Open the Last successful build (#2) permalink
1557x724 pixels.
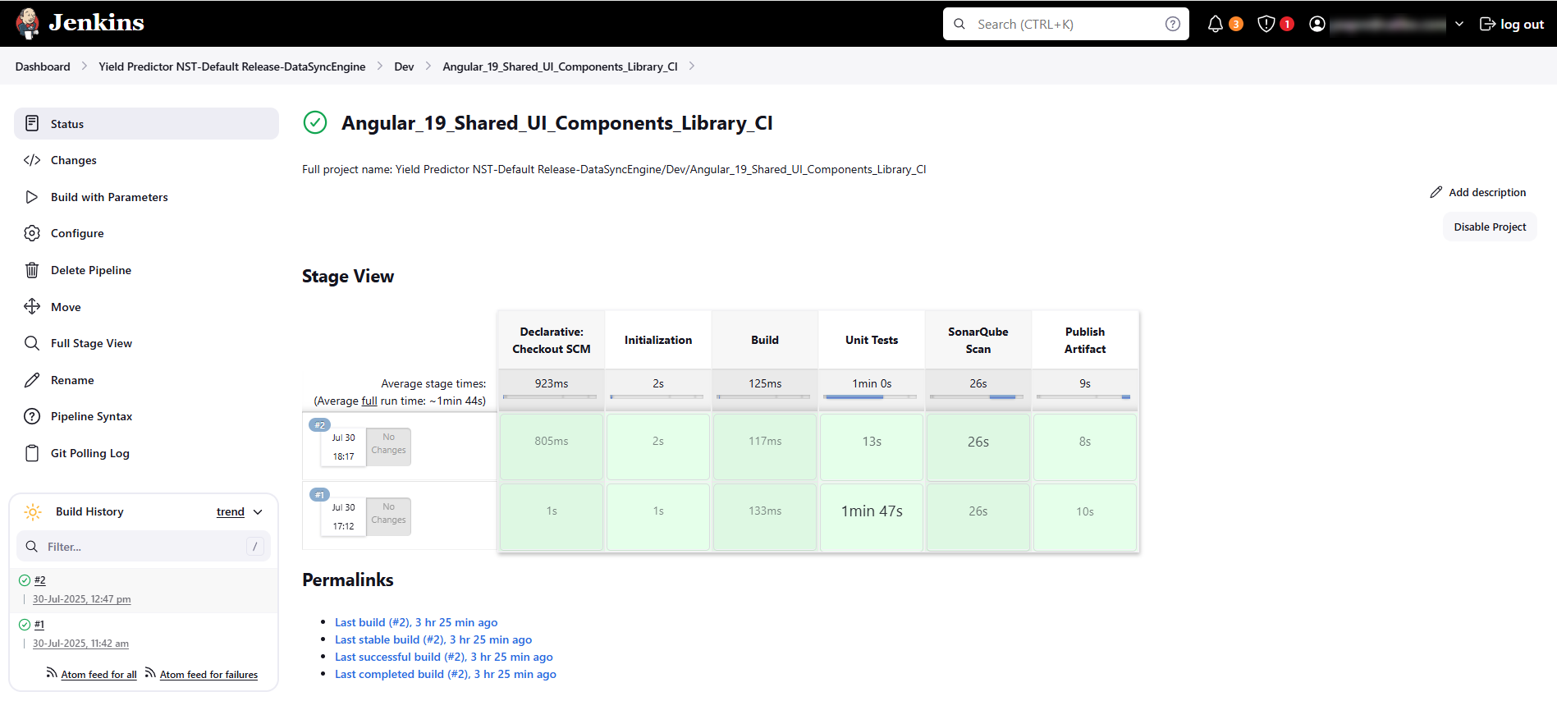(444, 657)
